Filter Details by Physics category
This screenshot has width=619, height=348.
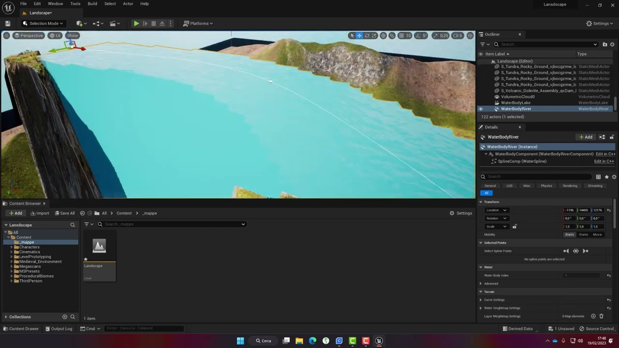click(x=546, y=186)
